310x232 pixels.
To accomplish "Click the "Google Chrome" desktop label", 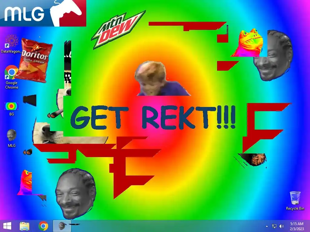I will pos(12,85).
